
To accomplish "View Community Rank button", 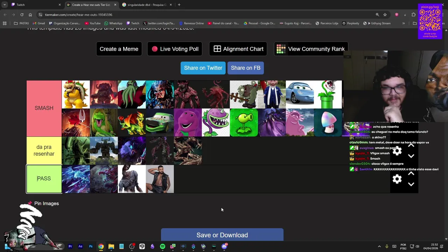I will pos(311,49).
